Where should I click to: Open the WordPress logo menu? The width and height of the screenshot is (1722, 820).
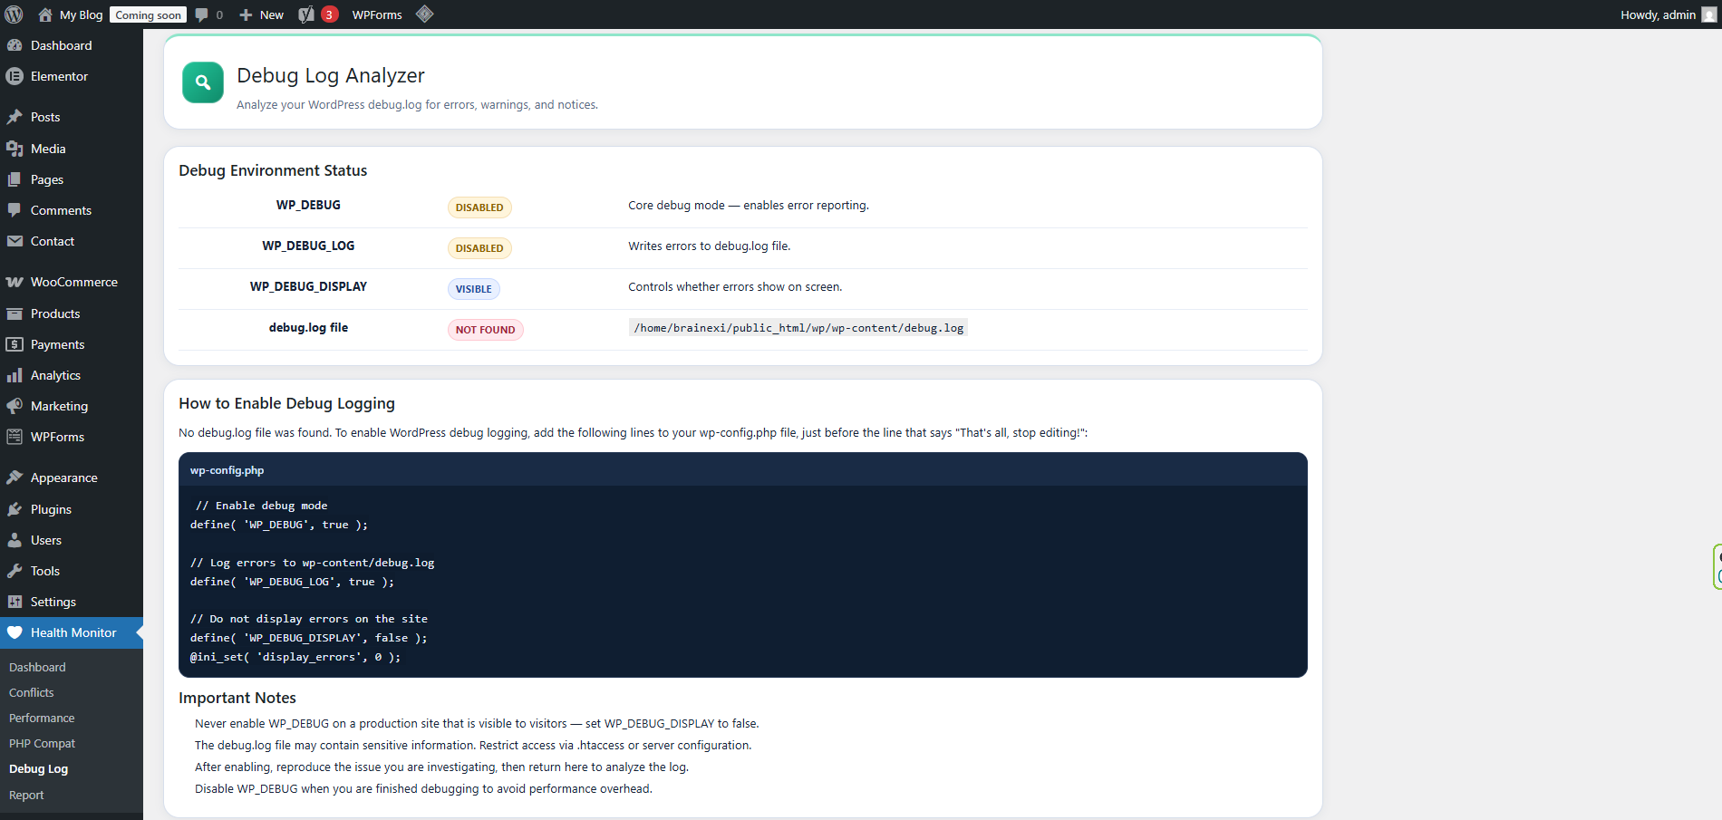pyautogui.click(x=14, y=14)
